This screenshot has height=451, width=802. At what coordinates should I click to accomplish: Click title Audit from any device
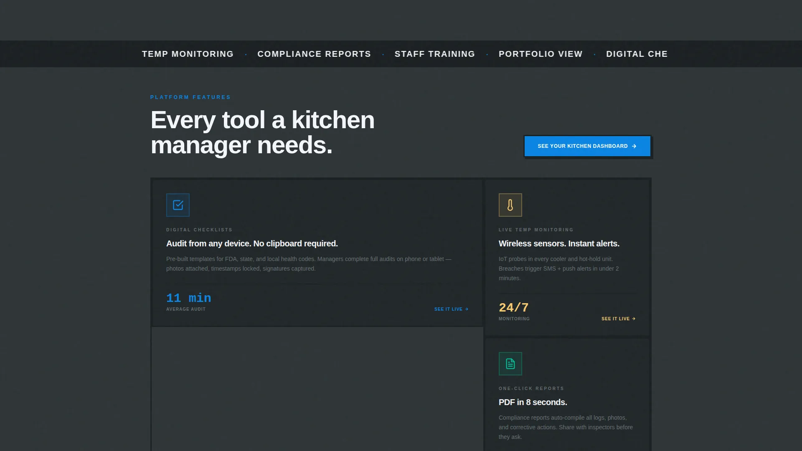point(252,243)
